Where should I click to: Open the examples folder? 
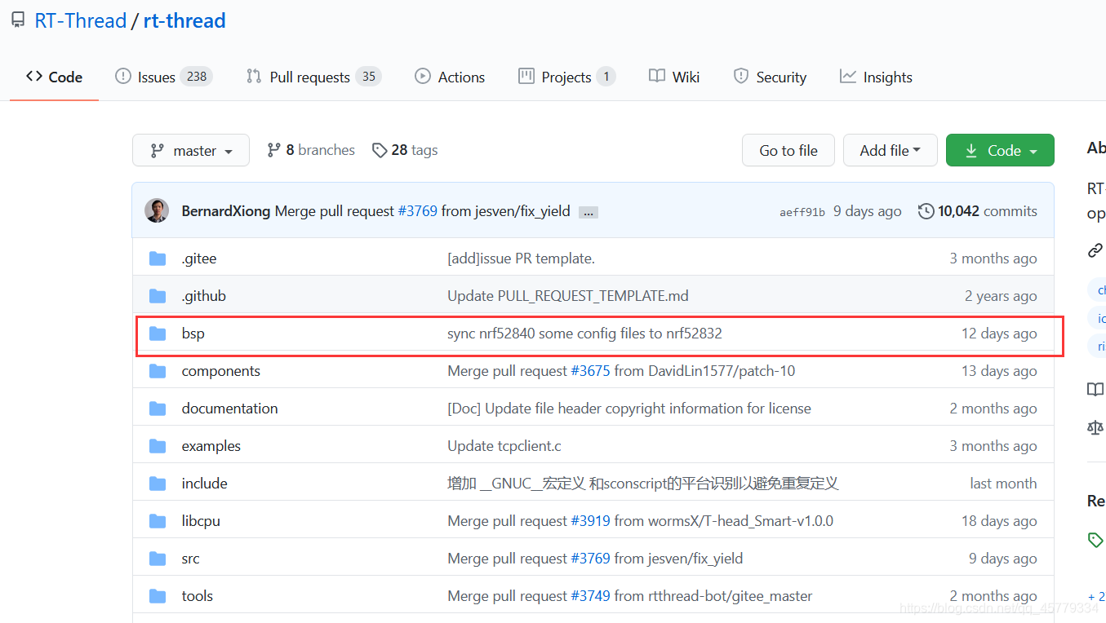(211, 446)
